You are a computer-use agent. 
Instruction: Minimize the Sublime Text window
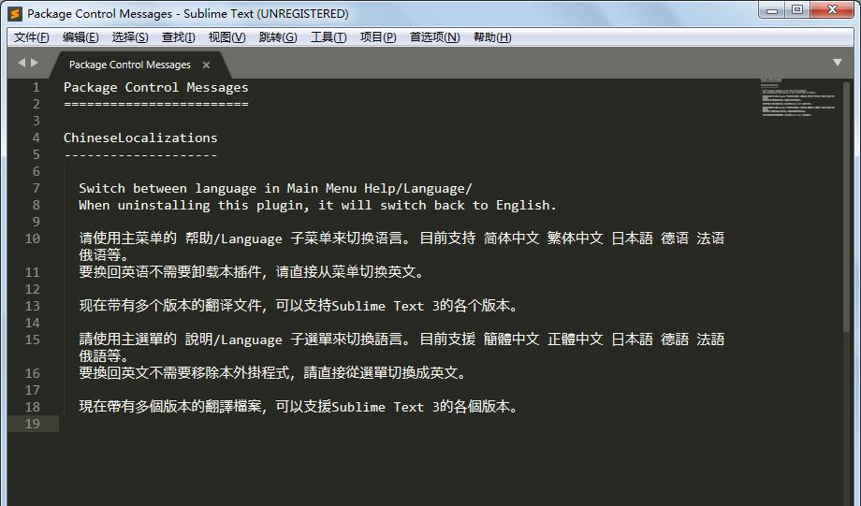pos(773,10)
